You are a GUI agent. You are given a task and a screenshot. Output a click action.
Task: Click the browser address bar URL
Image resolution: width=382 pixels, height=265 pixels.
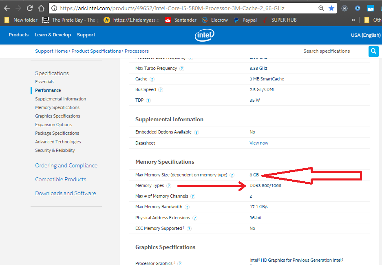172,8
